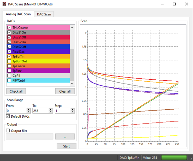Decrease the To value with down arrow

pyautogui.click(x=51, y=112)
